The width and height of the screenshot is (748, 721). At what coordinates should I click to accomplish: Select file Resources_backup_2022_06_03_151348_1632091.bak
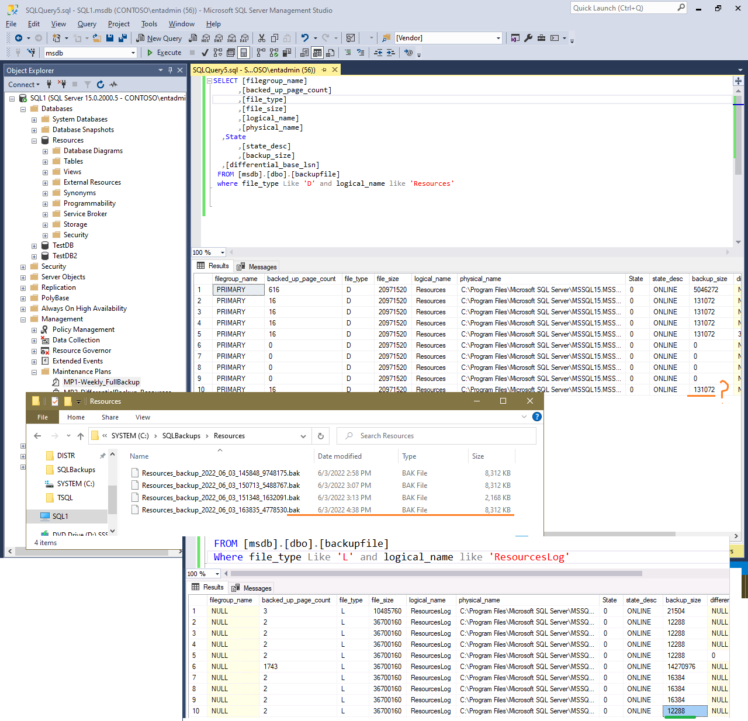[220, 498]
